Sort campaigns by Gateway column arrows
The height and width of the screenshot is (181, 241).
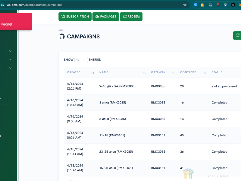[174, 73]
